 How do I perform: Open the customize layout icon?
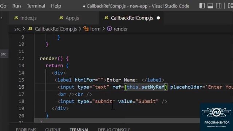coord(230,6)
